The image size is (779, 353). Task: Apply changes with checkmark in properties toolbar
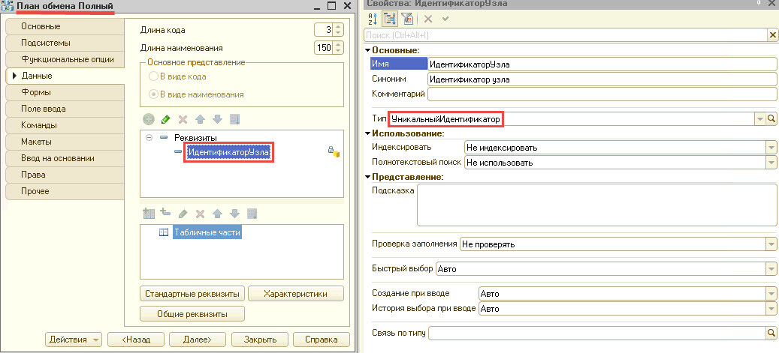445,19
